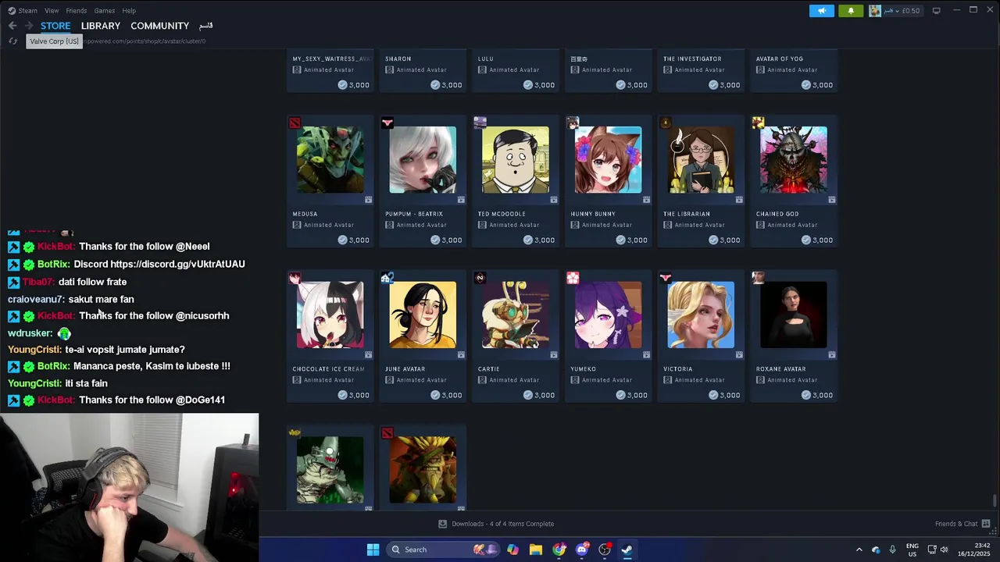Show hidden system tray icons
The height and width of the screenshot is (562, 1000).
859,550
